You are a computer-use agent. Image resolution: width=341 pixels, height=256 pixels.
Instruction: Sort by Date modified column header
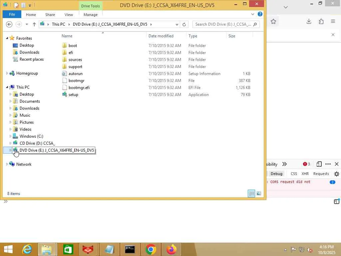161,36
